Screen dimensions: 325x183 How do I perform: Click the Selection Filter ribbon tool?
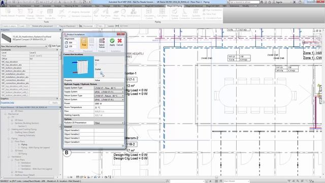click(40, 14)
